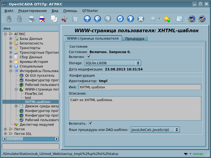Refresh the page with the reload icon

point(120,19)
